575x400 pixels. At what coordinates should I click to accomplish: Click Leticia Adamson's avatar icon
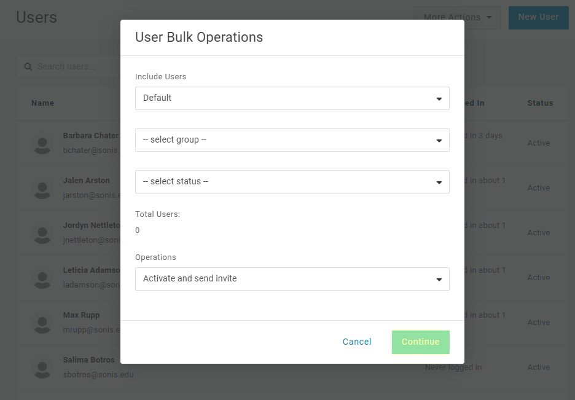[x=42, y=278]
